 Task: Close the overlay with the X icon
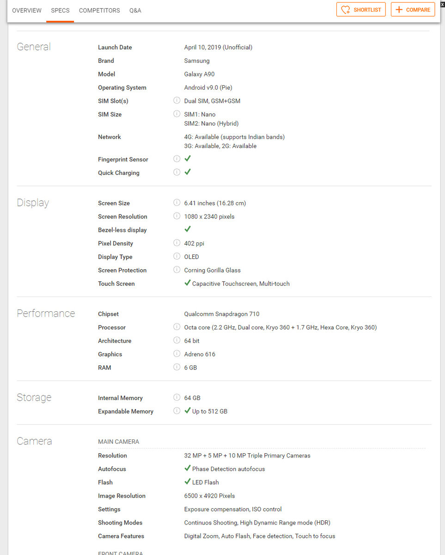442,4
